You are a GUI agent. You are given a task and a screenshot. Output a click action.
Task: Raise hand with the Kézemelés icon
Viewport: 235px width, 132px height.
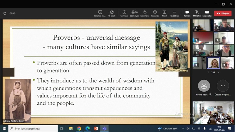coord(145,12)
